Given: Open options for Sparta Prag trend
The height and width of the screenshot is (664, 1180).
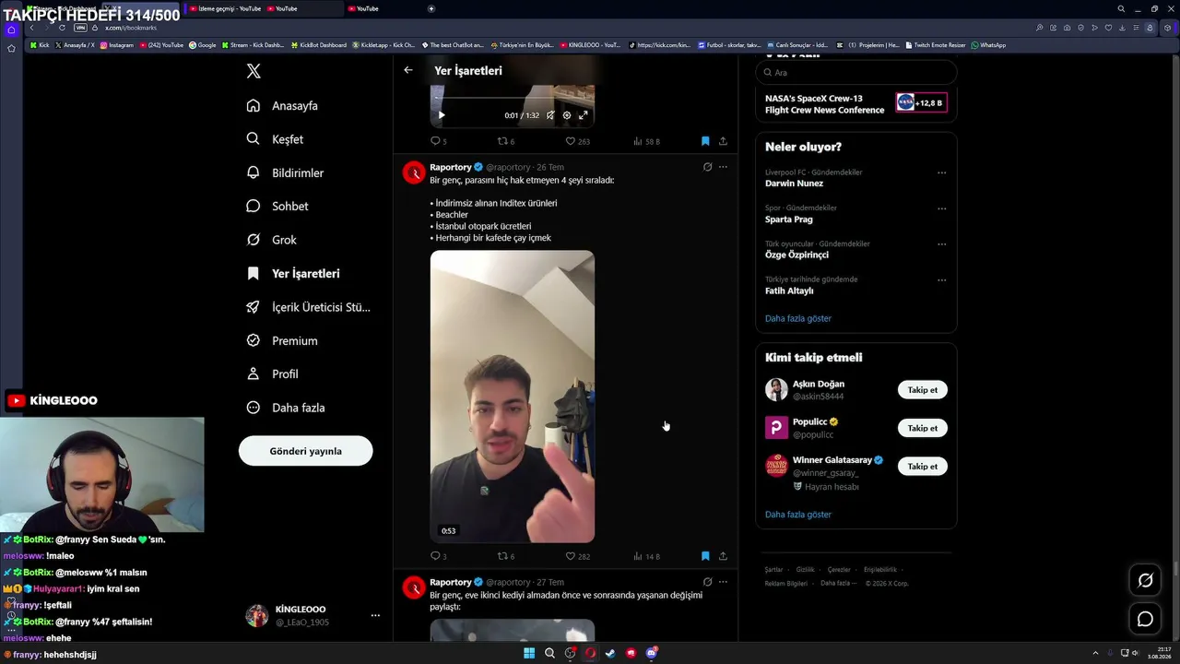Looking at the screenshot, I should (x=941, y=208).
